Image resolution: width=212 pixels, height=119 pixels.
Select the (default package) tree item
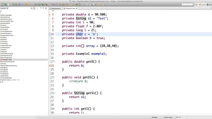[6, 15]
